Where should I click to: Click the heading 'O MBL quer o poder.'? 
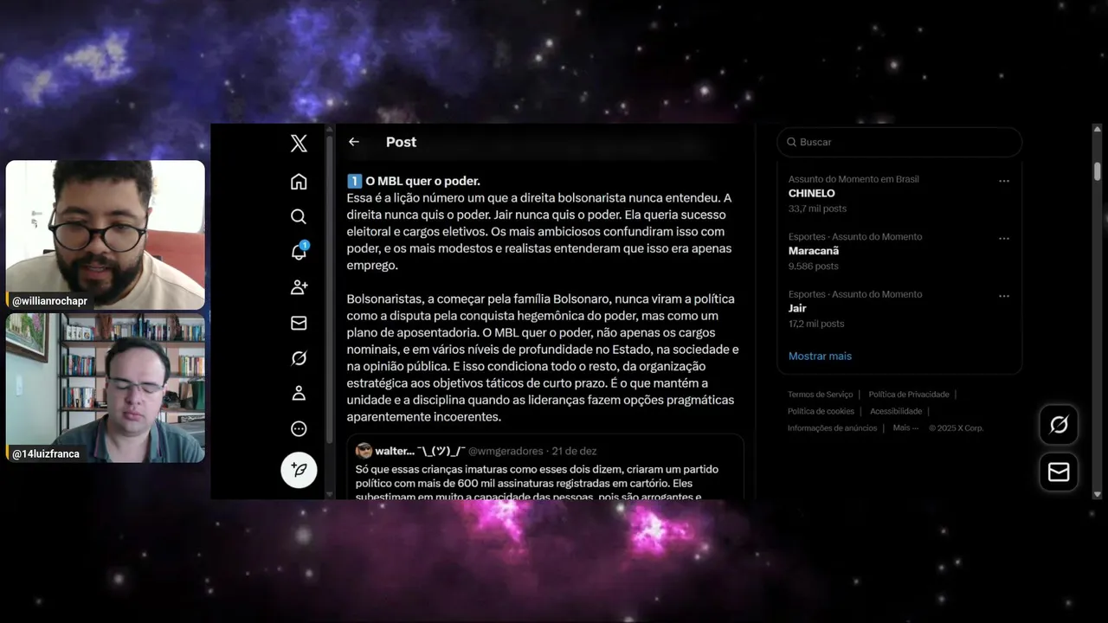(x=422, y=181)
